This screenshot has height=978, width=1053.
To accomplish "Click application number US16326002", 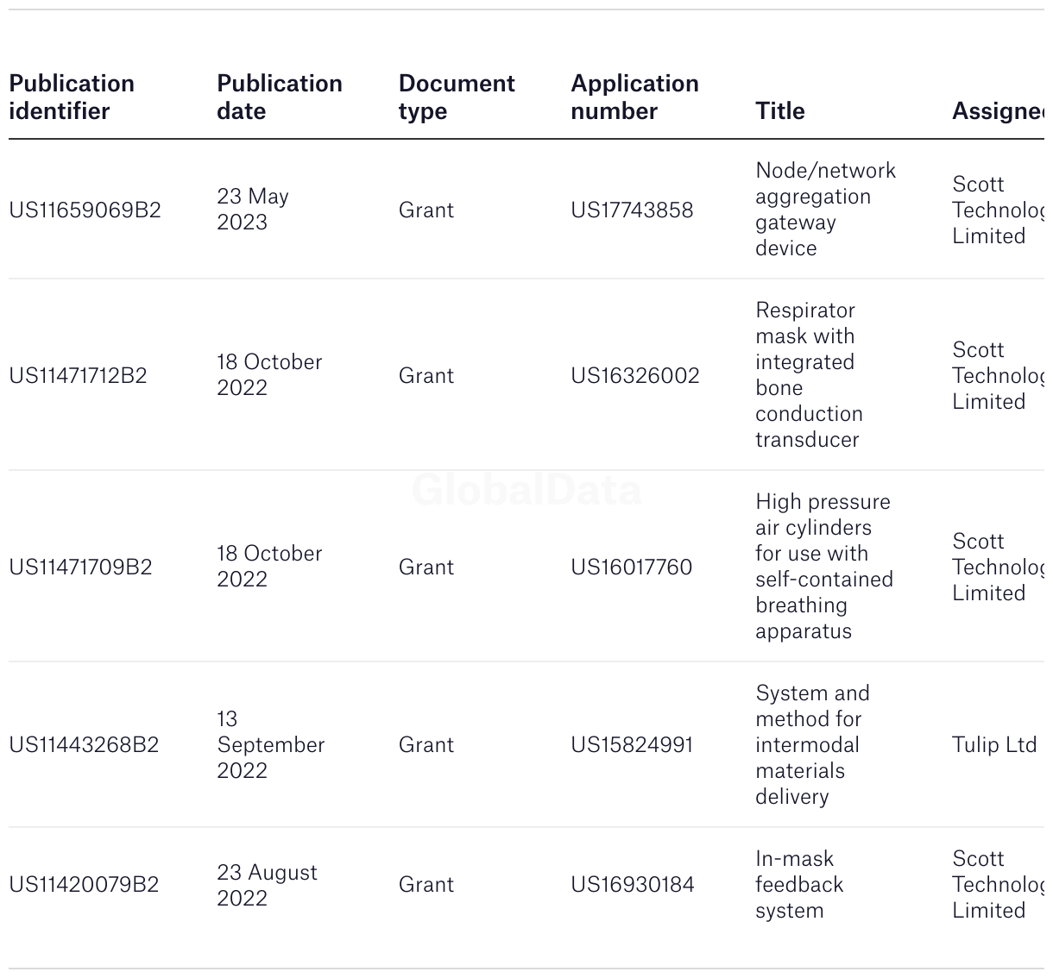I will pos(634,375).
